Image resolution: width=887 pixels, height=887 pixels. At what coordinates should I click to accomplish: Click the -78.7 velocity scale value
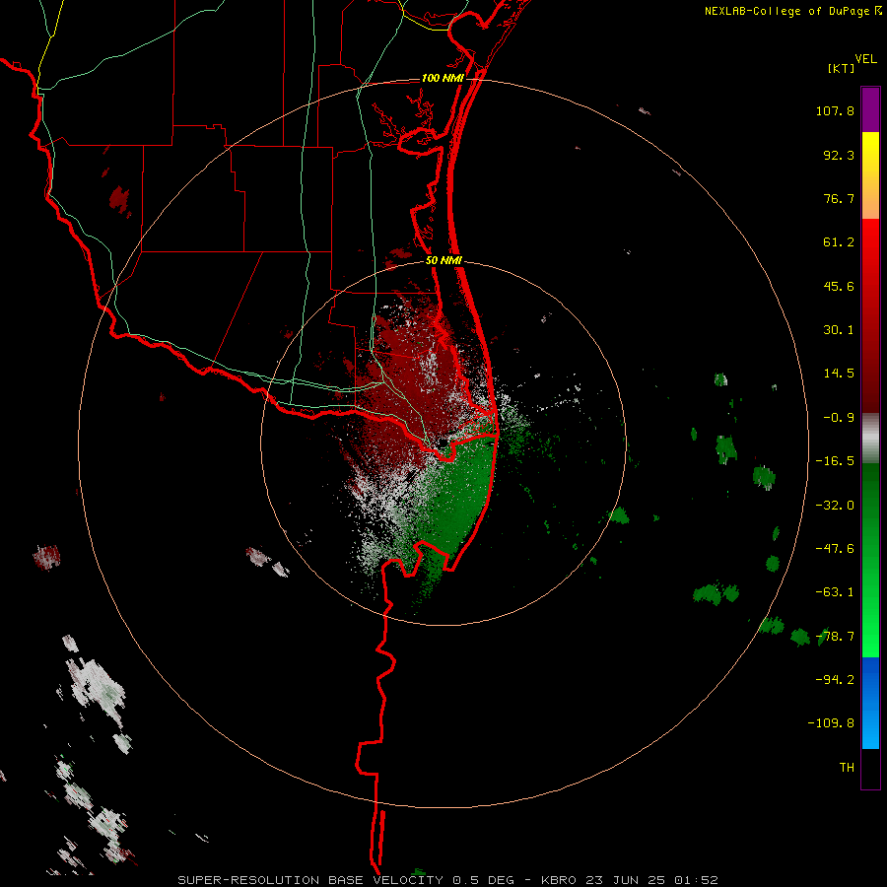click(835, 637)
